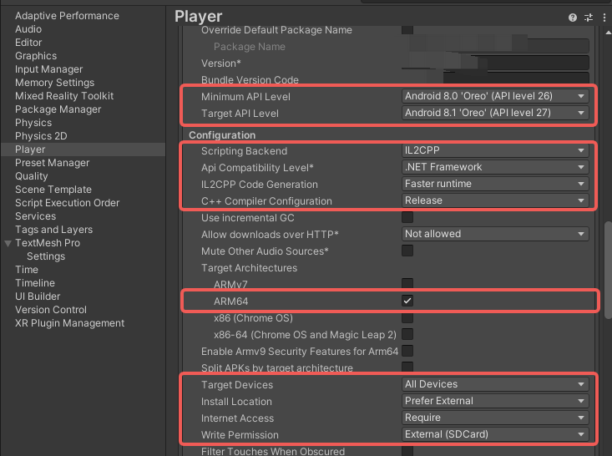This screenshot has width=612, height=456.
Task: Collapse the TextMesh Pro tree arrow
Action: (8, 243)
